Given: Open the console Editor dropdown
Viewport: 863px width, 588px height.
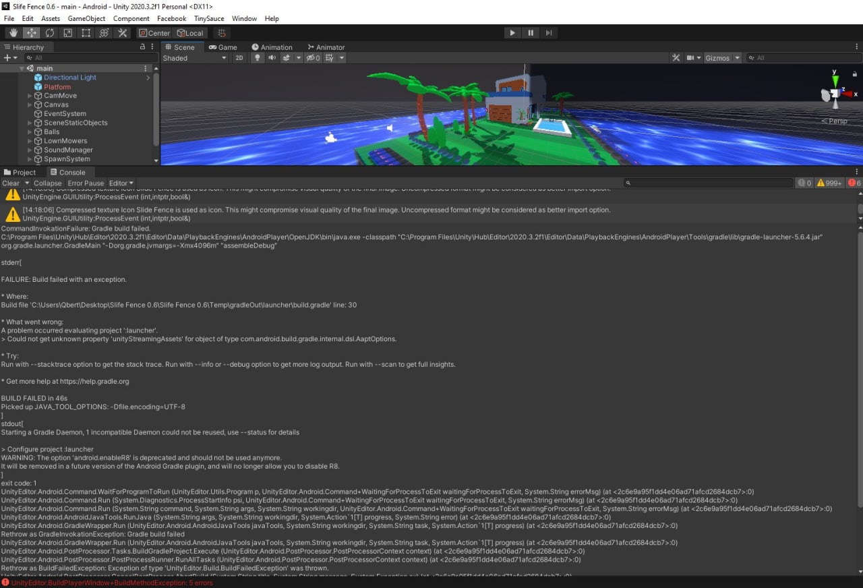Looking at the screenshot, I should [121, 183].
